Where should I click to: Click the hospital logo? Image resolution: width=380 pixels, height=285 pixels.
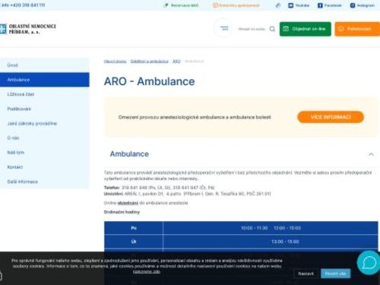click(x=28, y=29)
